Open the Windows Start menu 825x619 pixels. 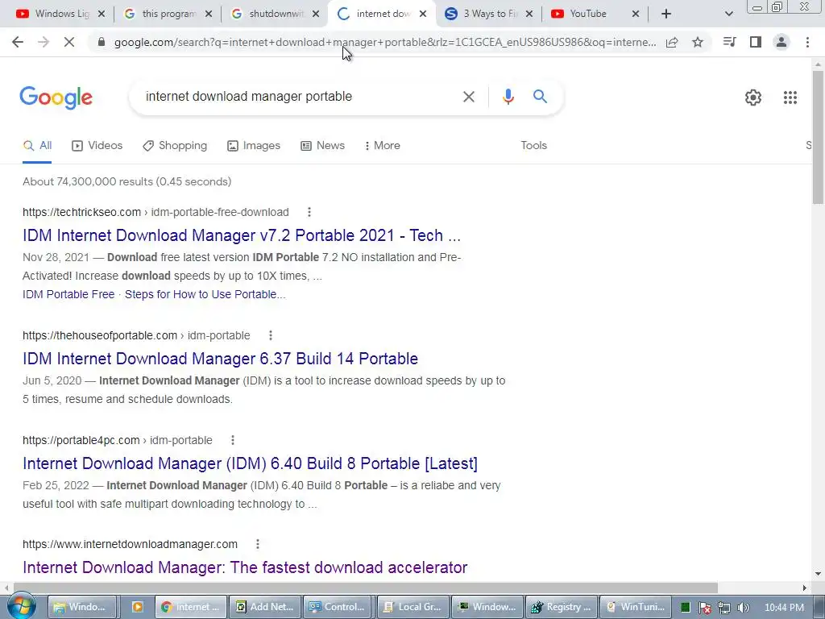click(21, 607)
